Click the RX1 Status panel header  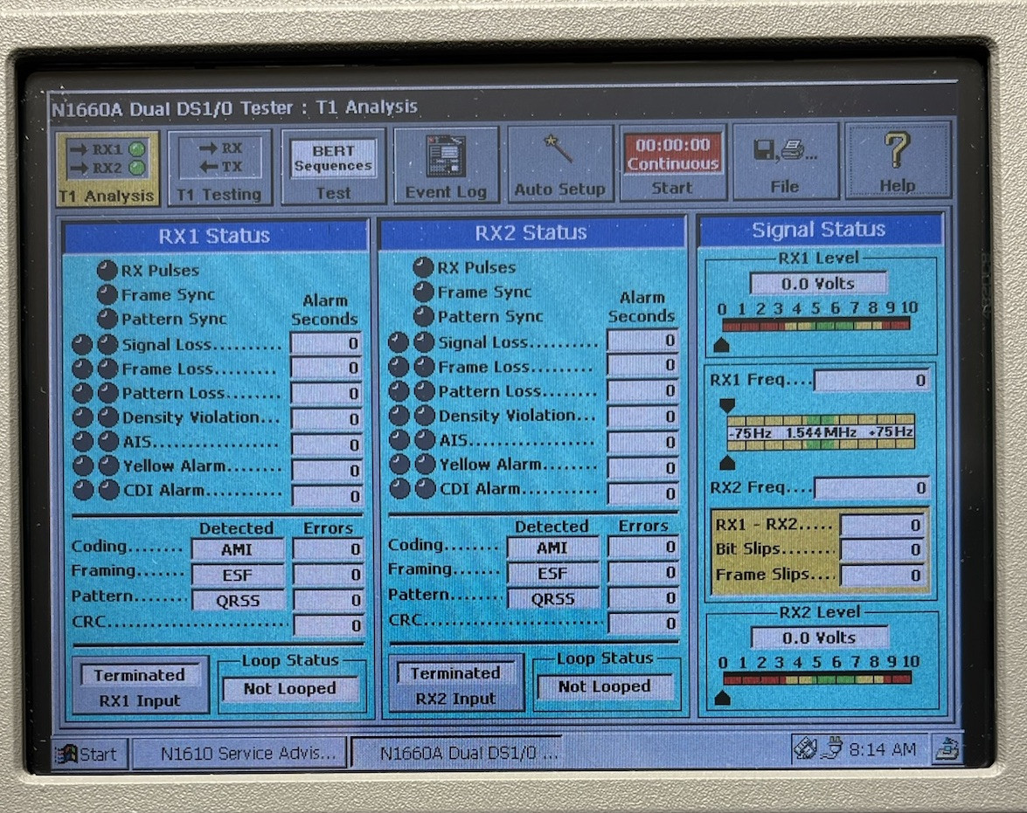click(x=215, y=236)
